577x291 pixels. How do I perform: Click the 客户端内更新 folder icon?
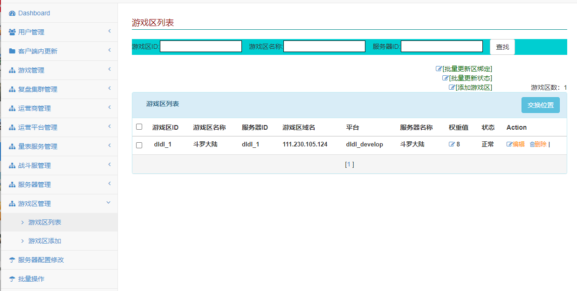click(12, 51)
